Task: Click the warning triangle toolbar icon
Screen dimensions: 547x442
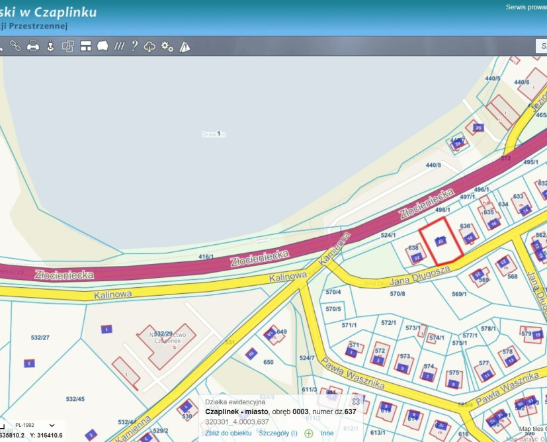Action: (x=185, y=46)
